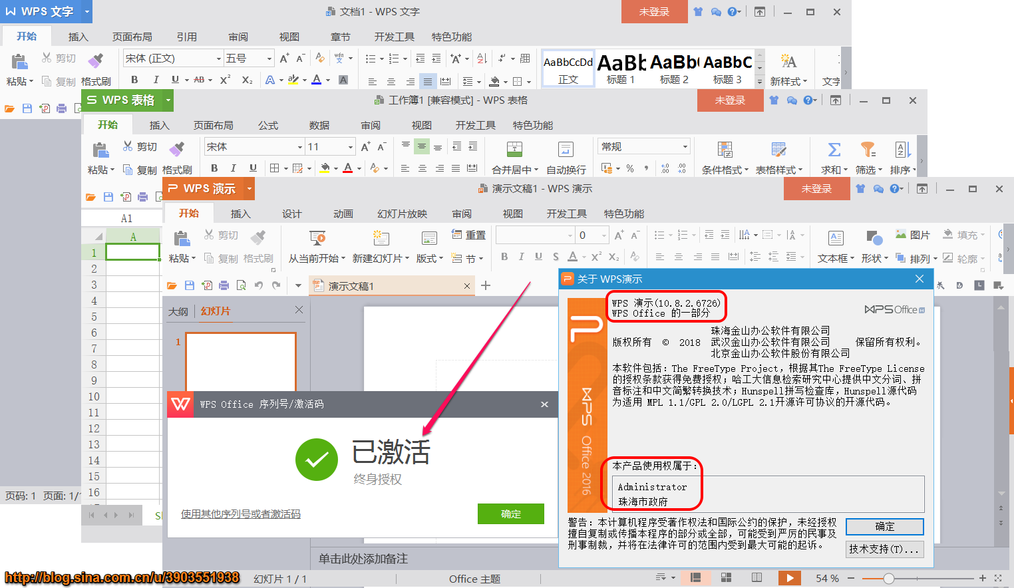Open font name dropdown 宋体 (正文) in WPS 文字
The image size is (1014, 588).
pyautogui.click(x=218, y=59)
